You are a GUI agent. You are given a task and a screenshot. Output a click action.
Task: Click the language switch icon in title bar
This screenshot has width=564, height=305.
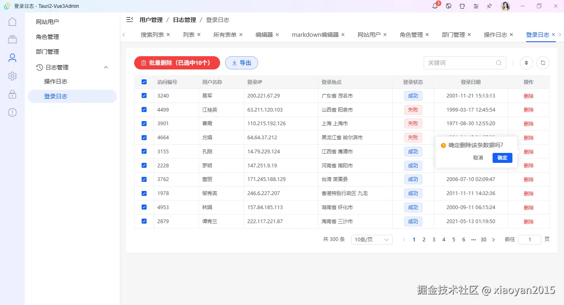(448, 6)
